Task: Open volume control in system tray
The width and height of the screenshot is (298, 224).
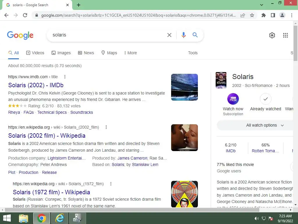Action: point(256,218)
